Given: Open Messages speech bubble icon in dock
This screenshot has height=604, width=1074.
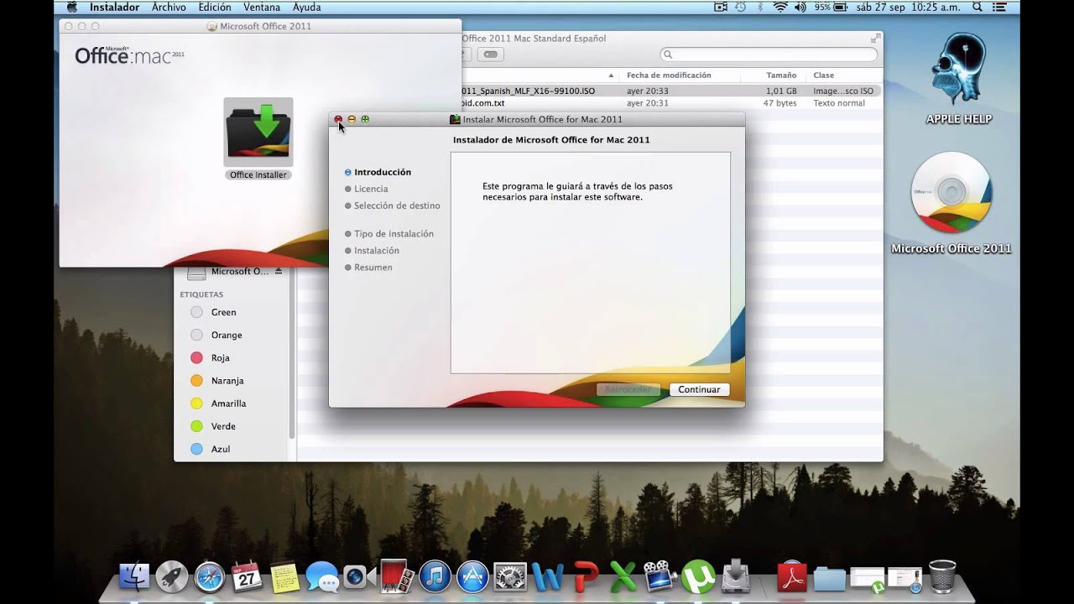Looking at the screenshot, I should [x=322, y=576].
